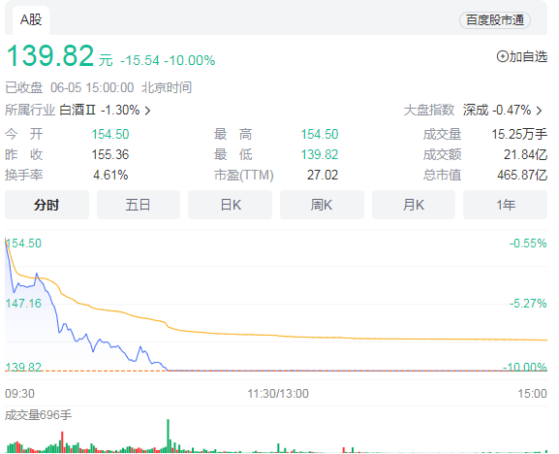This screenshot has height=454, width=559.
Task: Click the 147.16 chart axis label
Action: 23,304
